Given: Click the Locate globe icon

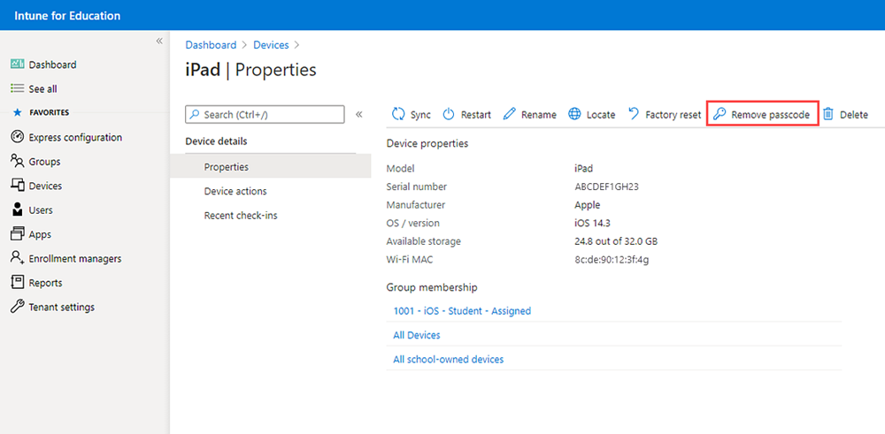Looking at the screenshot, I should tap(574, 114).
